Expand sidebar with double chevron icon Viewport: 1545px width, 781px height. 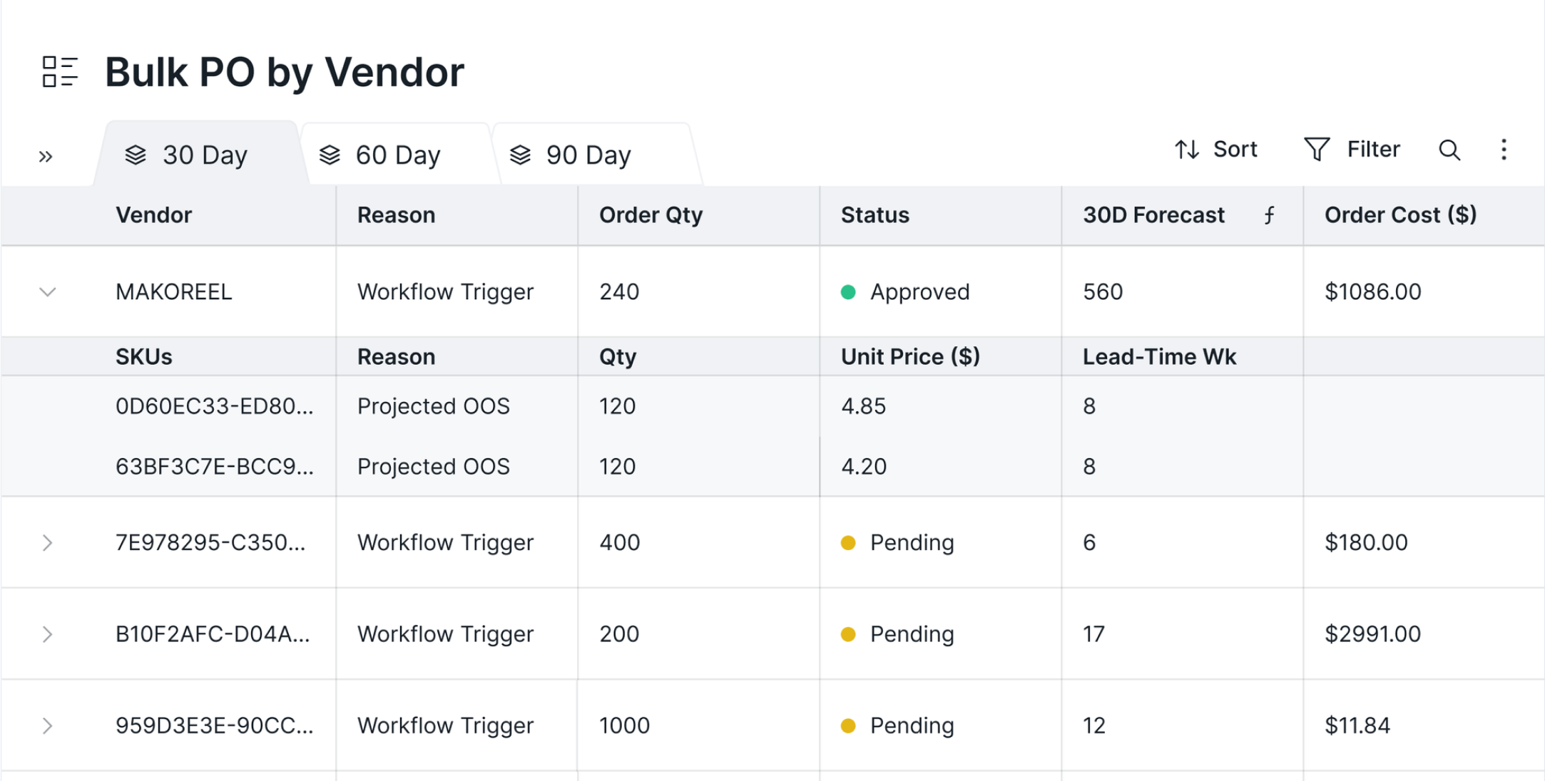(x=46, y=156)
